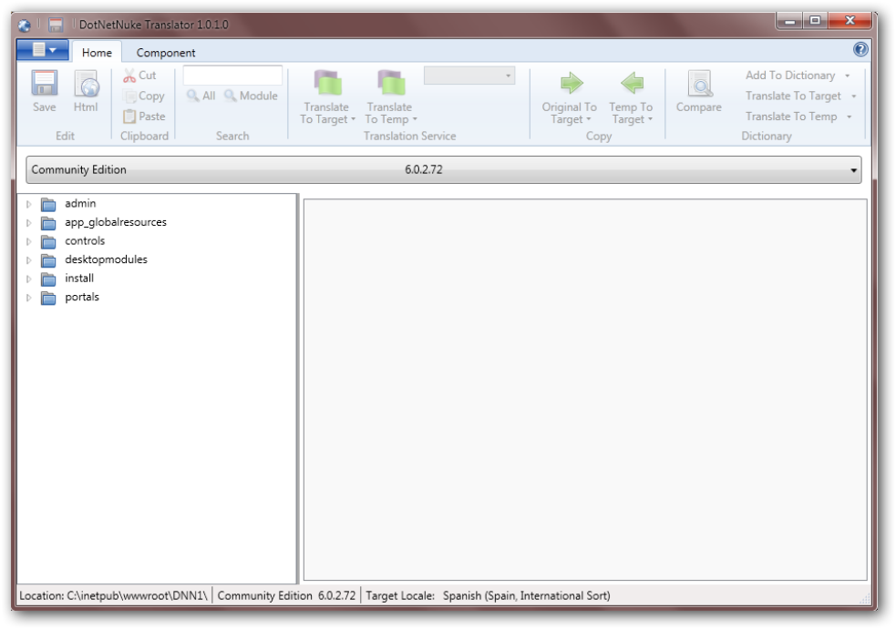Select the desktopmodules tree label
Image resolution: width=896 pixels, height=629 pixels.
click(x=107, y=259)
